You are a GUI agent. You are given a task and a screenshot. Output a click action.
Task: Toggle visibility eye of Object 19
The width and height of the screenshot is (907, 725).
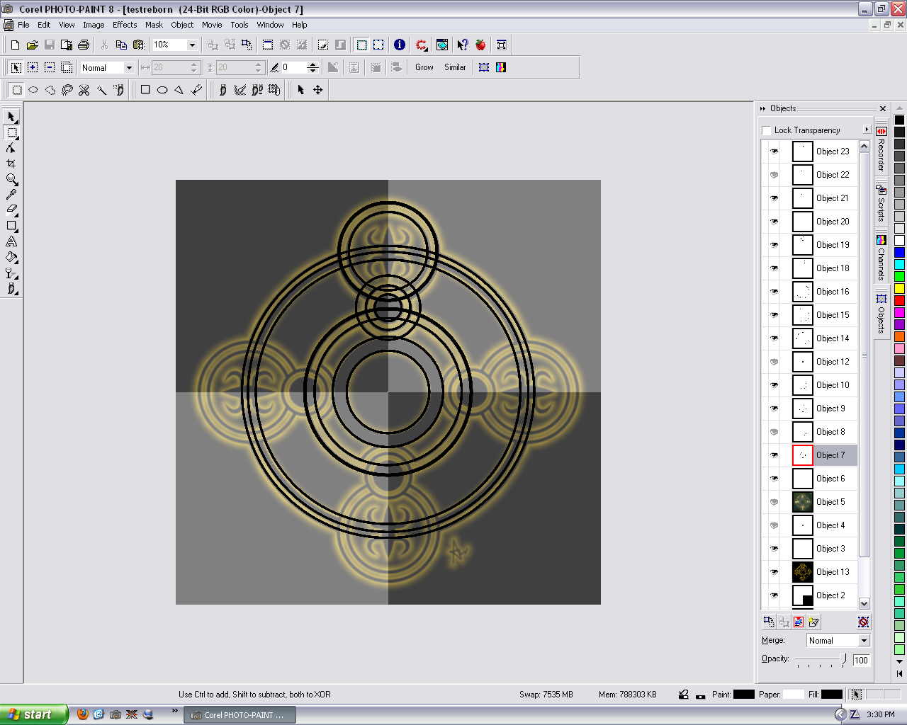click(x=774, y=245)
